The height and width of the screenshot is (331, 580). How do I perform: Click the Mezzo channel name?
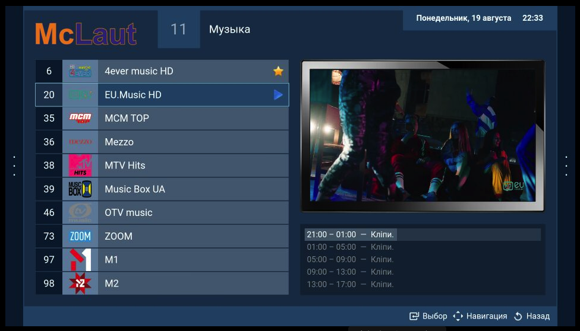(x=119, y=142)
